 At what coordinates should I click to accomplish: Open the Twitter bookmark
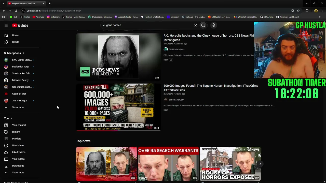pyautogui.click(x=25, y=17)
